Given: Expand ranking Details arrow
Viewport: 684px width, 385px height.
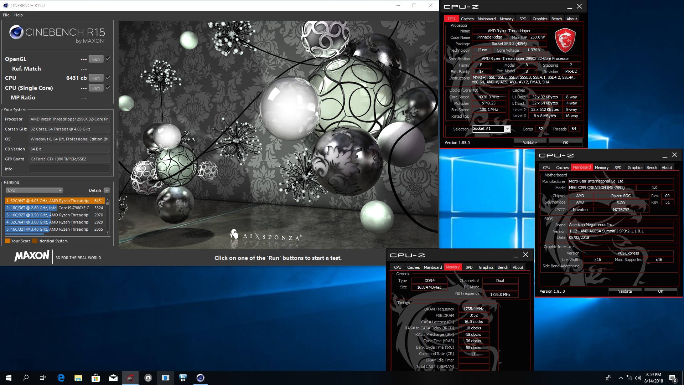Looking at the screenshot, I should click(107, 190).
